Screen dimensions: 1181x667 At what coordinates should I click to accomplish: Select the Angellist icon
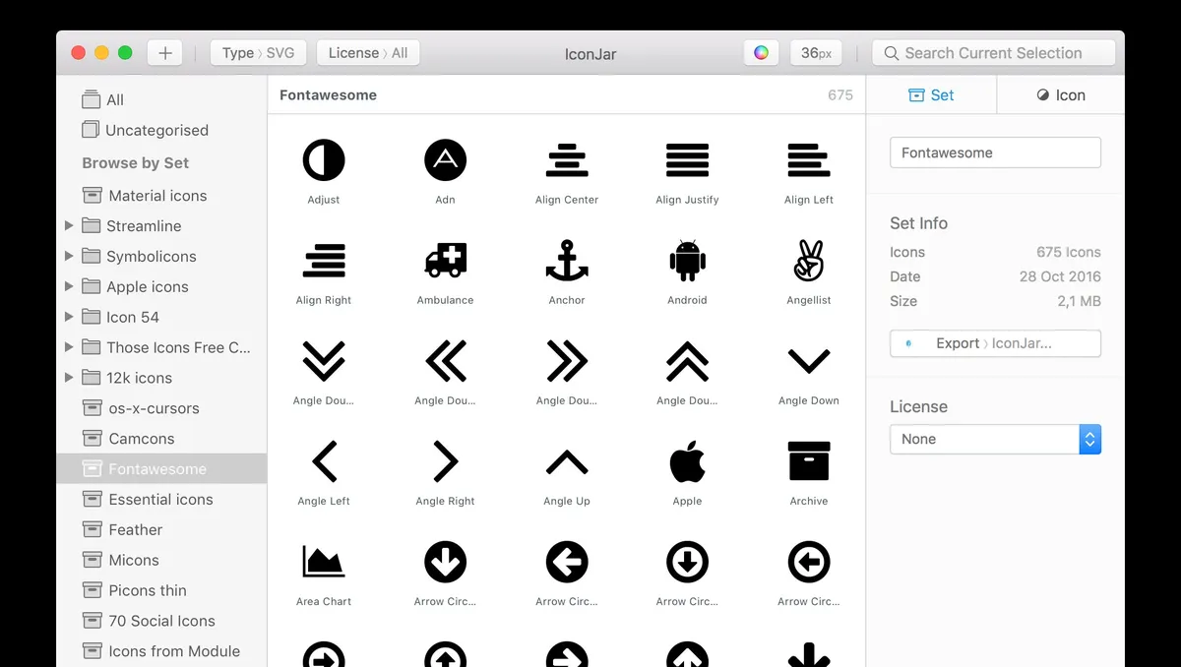tap(809, 261)
